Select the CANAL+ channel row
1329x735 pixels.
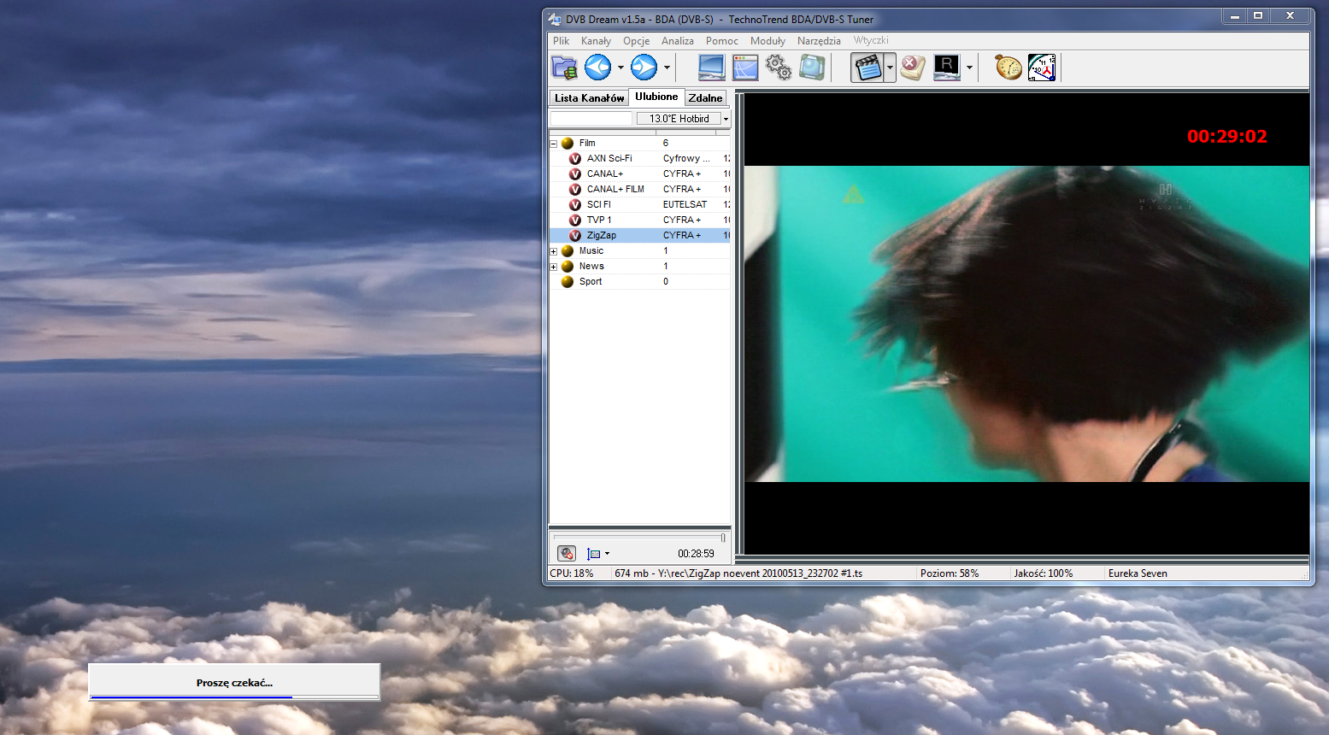tap(640, 173)
